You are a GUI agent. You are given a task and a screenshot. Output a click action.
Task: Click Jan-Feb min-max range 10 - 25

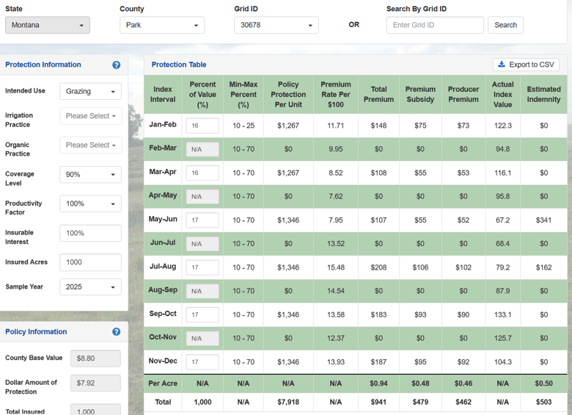[243, 126]
